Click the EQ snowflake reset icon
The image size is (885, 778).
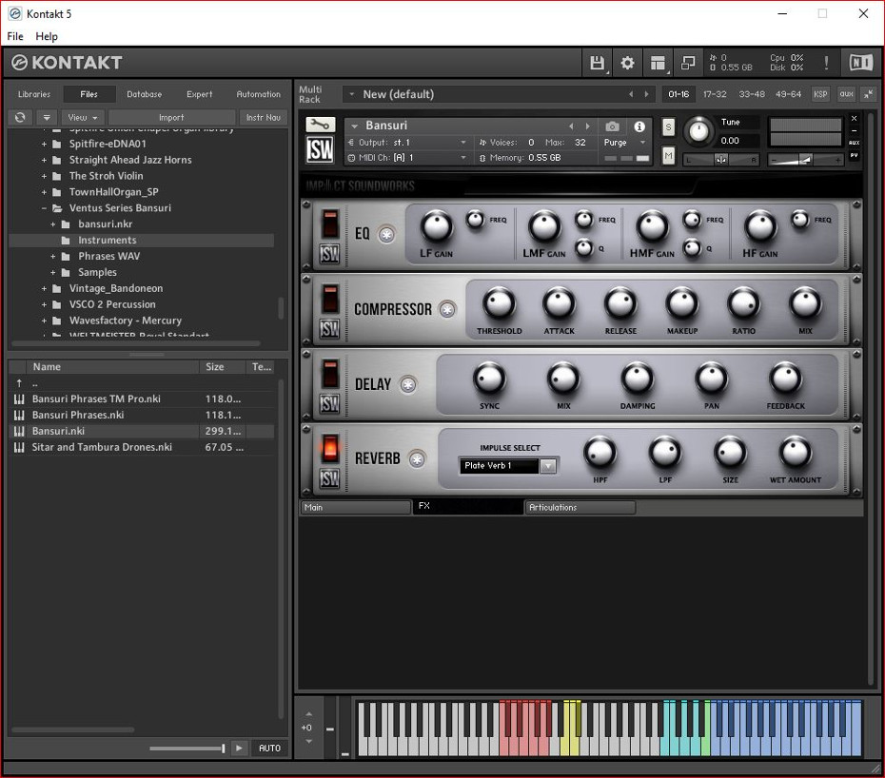[386, 234]
